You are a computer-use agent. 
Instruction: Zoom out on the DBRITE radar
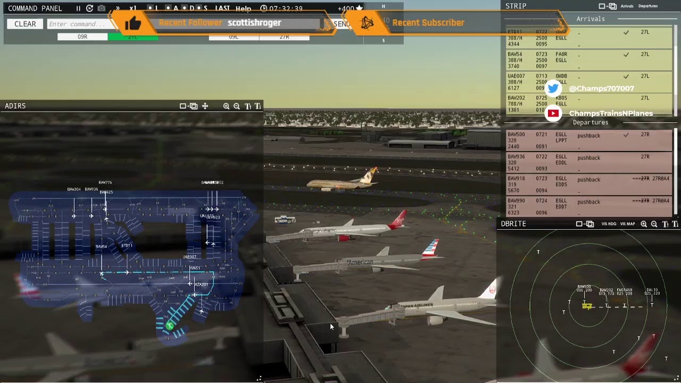pos(654,224)
